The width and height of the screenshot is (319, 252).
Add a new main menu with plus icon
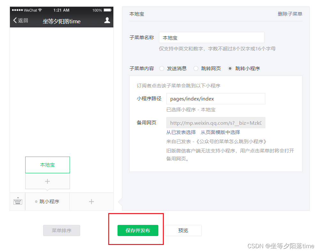91,202
